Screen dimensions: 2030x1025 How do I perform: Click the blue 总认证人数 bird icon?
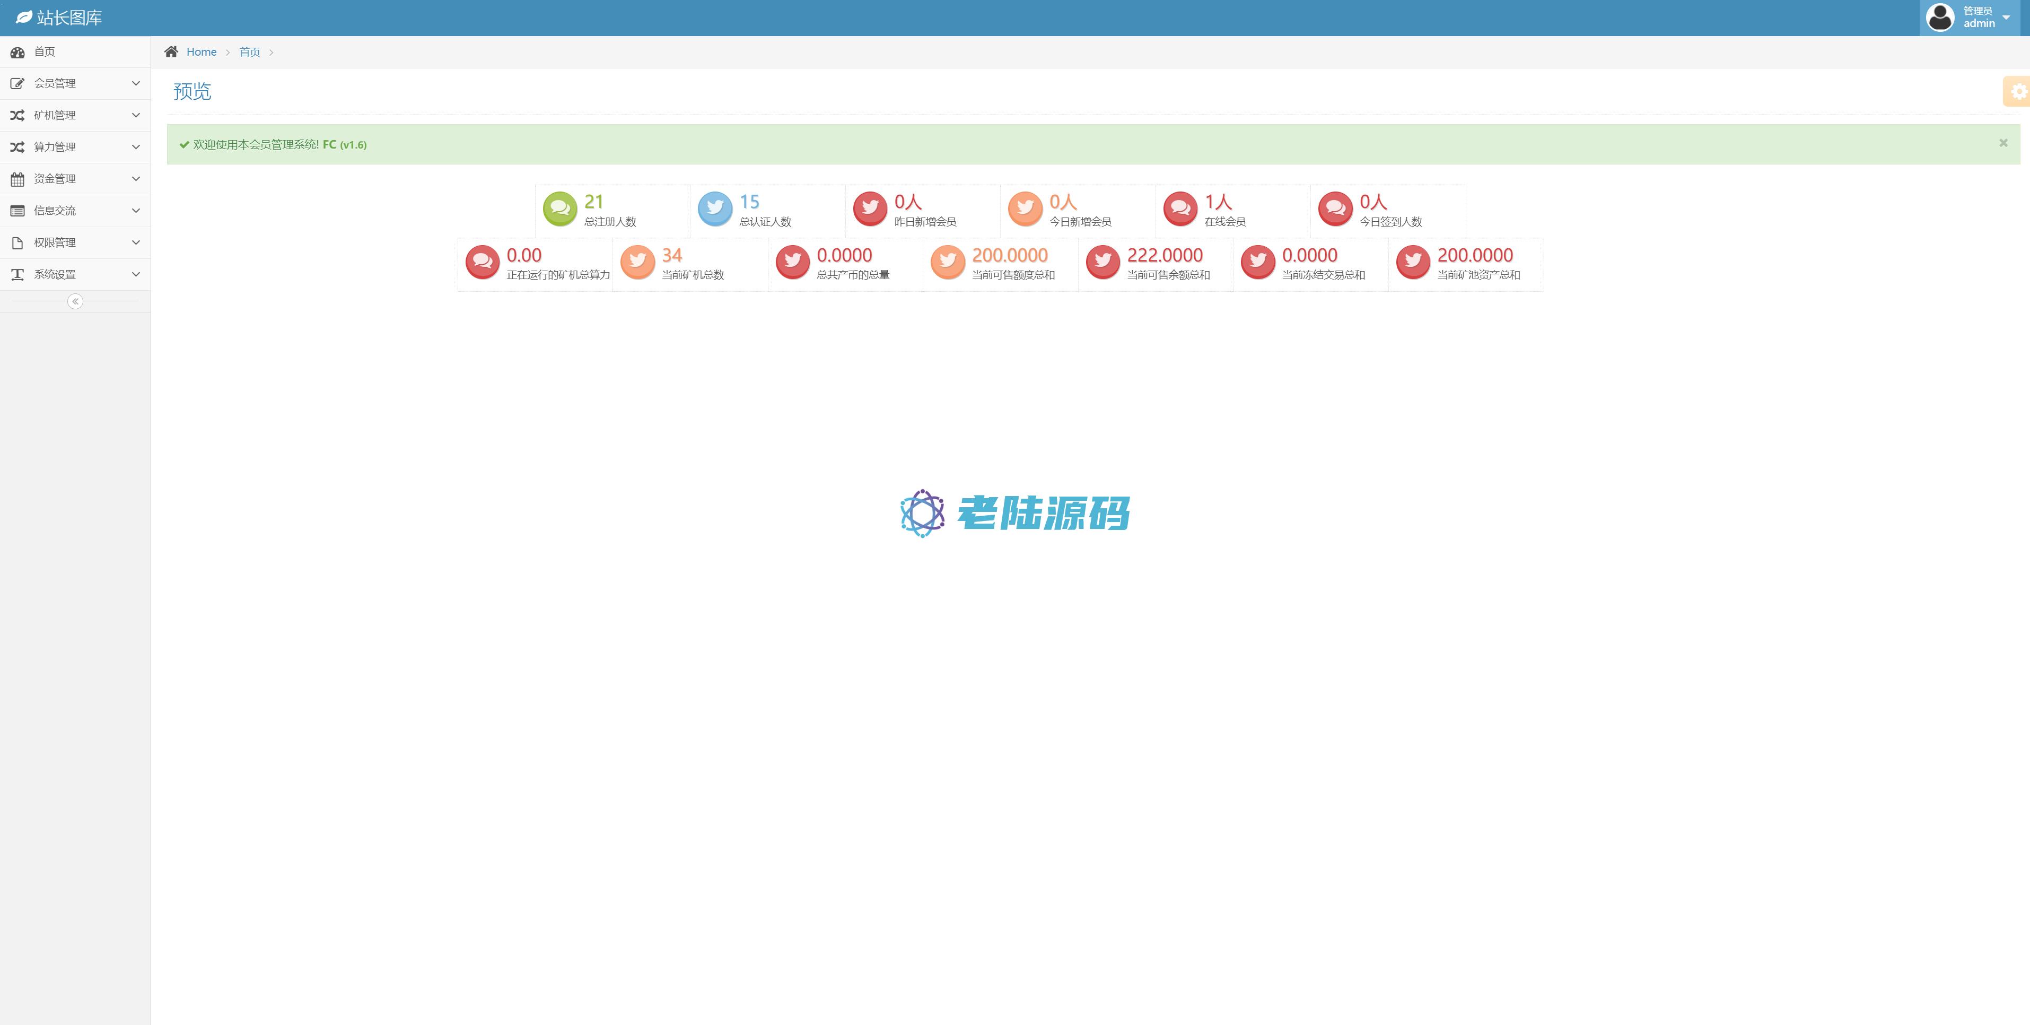pos(715,209)
